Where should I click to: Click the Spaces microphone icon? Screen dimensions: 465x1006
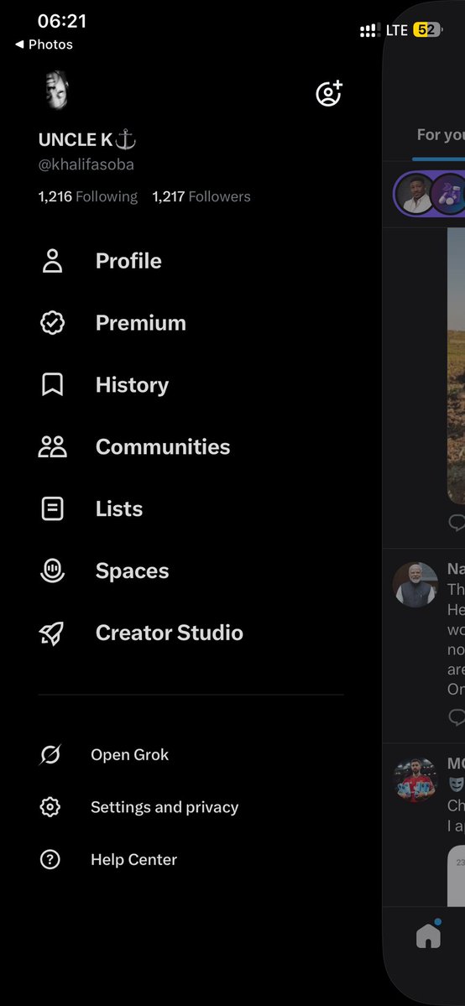(53, 571)
